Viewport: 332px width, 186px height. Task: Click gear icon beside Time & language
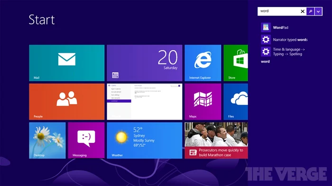pyautogui.click(x=266, y=52)
